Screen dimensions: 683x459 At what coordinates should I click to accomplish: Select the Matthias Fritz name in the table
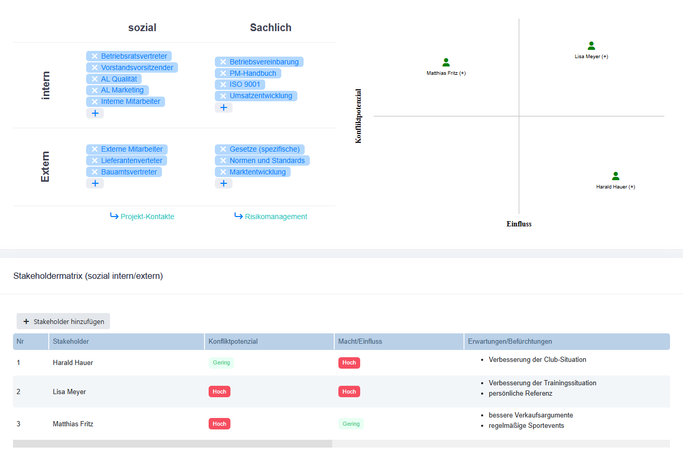pos(73,424)
